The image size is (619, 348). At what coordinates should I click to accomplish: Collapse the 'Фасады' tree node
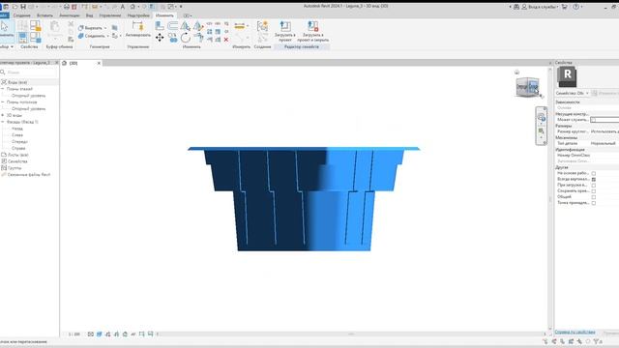(3, 122)
